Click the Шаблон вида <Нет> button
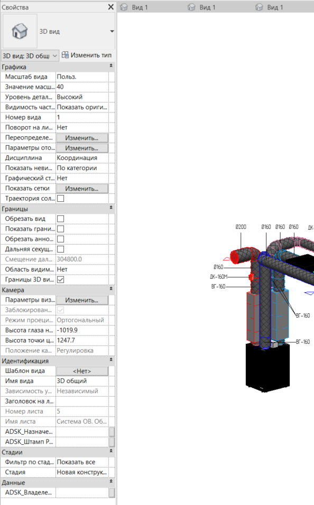Screen dimensions: 314x505 (x=82, y=371)
